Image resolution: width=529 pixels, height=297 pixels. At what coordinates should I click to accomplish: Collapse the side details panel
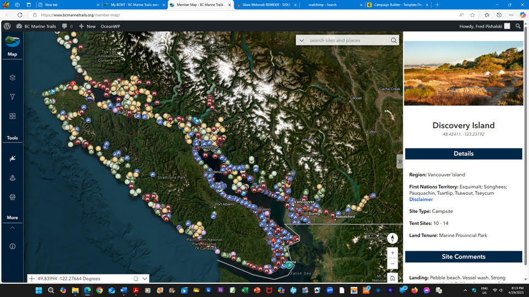(400, 161)
